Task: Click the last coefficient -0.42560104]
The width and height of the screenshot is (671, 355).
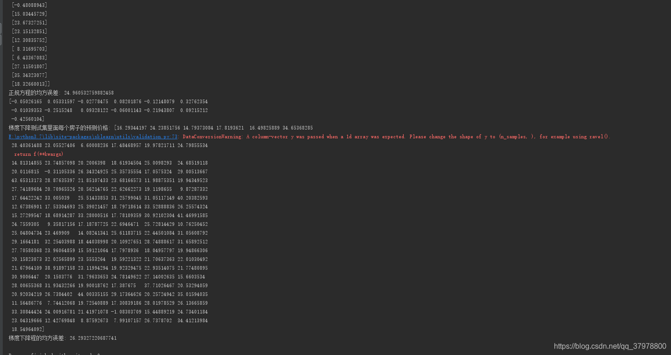Action: (x=28, y=119)
